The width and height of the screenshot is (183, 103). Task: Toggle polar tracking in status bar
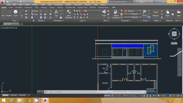pos(125,96)
